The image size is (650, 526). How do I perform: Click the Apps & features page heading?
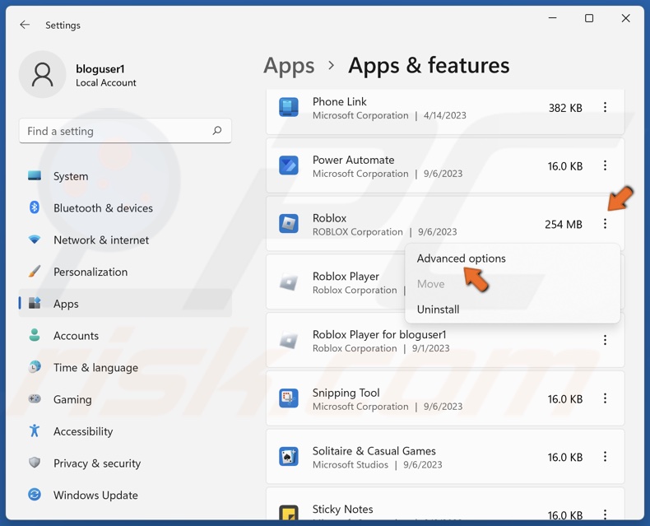[429, 66]
